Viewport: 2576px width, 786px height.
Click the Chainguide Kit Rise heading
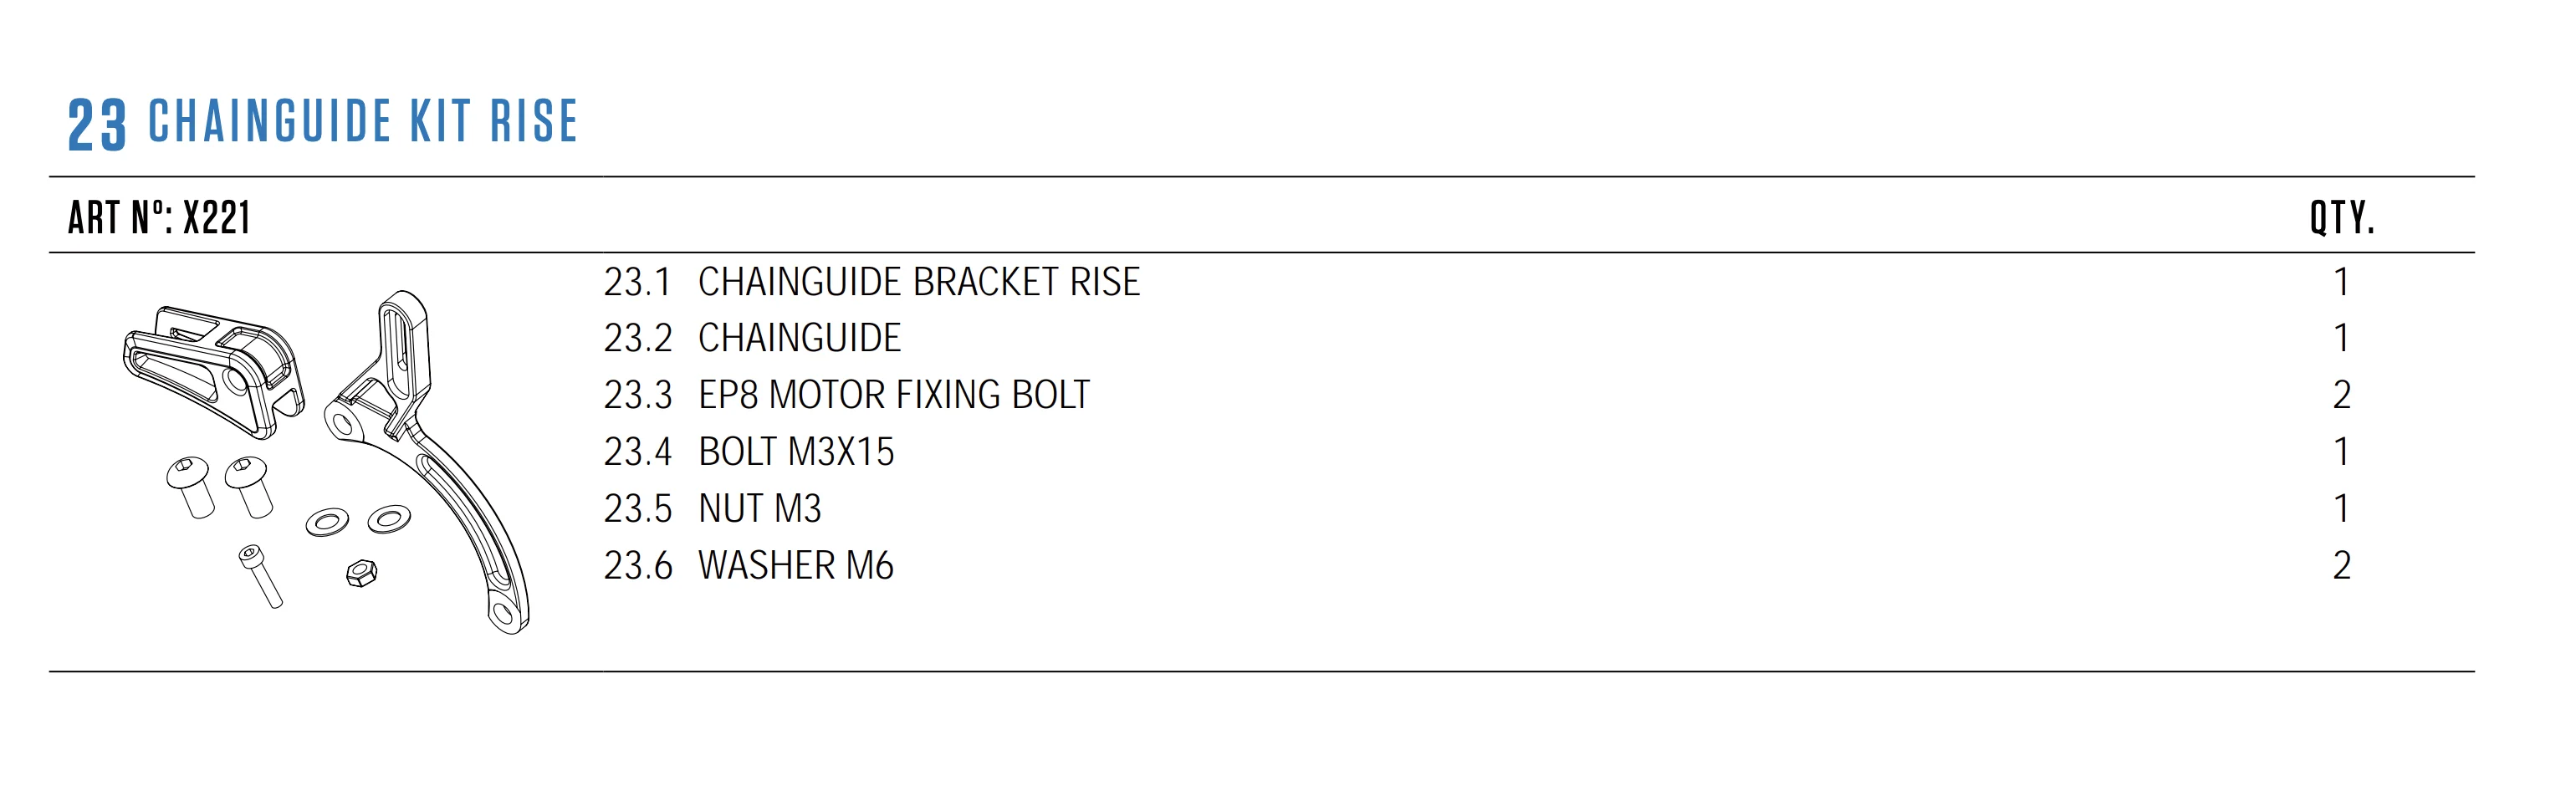[363, 121]
